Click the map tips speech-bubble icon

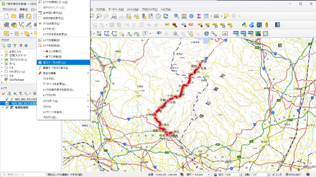226,16
